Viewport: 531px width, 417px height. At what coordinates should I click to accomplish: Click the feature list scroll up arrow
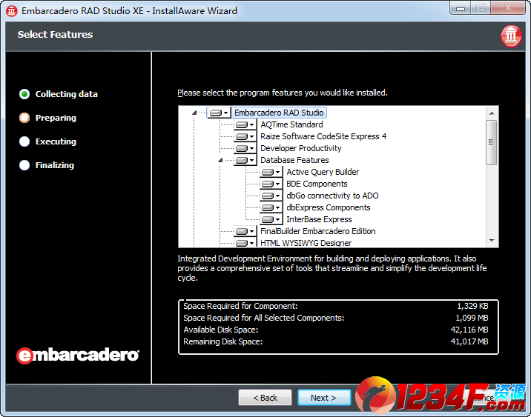click(x=491, y=113)
